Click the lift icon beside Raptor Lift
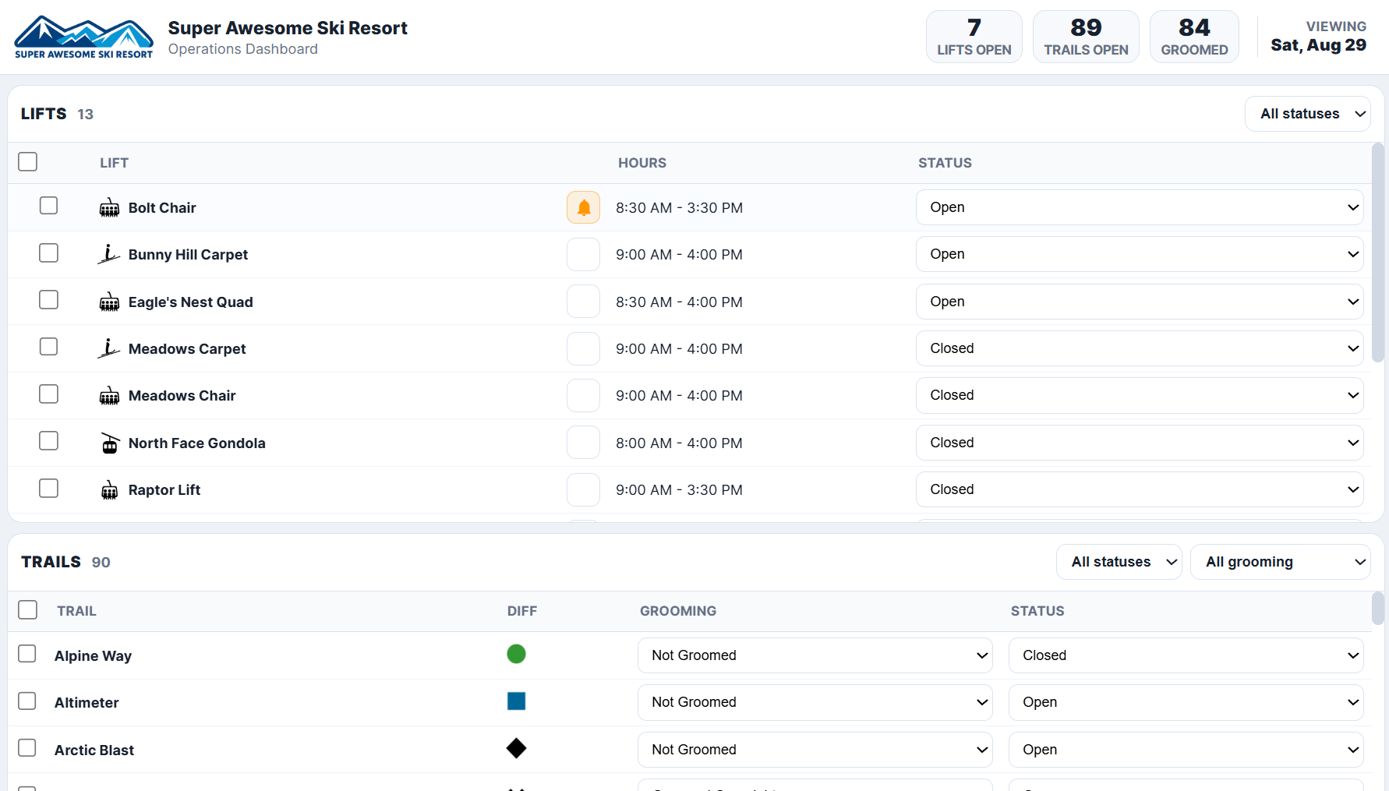This screenshot has height=791, width=1389. click(x=109, y=490)
